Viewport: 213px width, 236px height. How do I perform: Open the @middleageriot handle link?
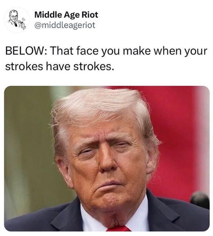pos(65,25)
